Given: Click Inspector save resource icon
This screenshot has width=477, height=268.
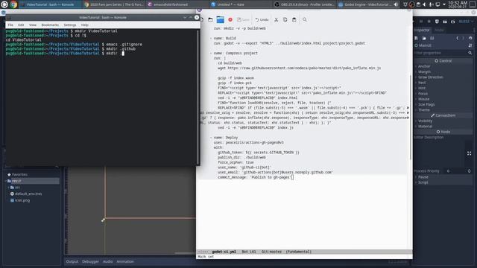Looking at the screenshot, I should [x=432, y=38].
